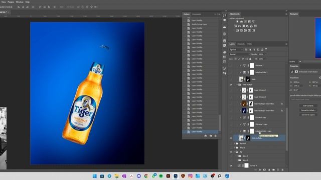Open the Fill value dropdown arrow
Screen dimensions: 321x180
(265, 59)
